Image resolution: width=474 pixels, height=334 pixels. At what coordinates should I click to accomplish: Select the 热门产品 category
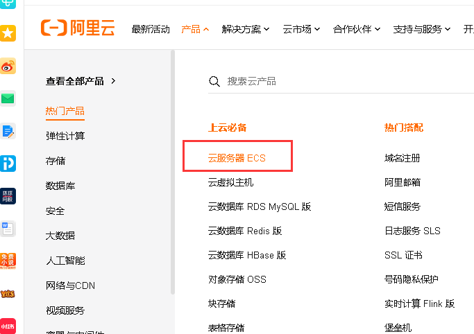(65, 111)
